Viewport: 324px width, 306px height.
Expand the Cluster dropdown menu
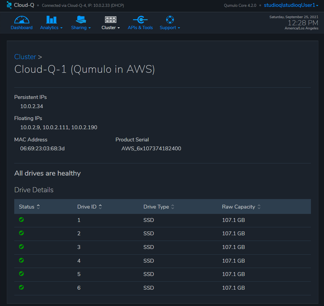pyautogui.click(x=119, y=28)
